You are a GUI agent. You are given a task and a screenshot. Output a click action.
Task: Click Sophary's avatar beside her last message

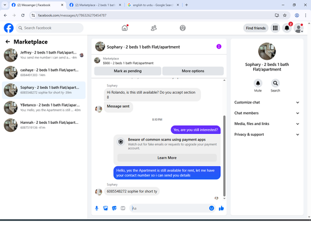pos(99,192)
